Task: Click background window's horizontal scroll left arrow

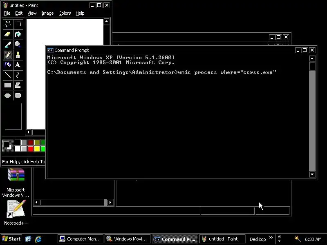Action: 36,202
